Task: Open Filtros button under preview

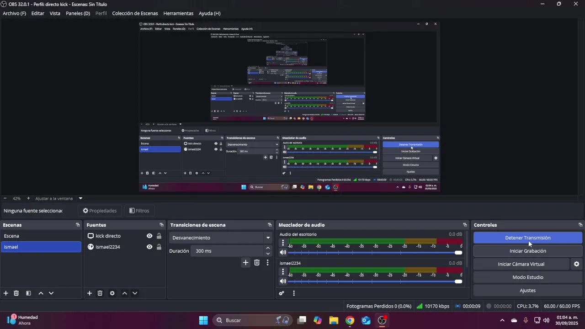Action: tap(139, 211)
